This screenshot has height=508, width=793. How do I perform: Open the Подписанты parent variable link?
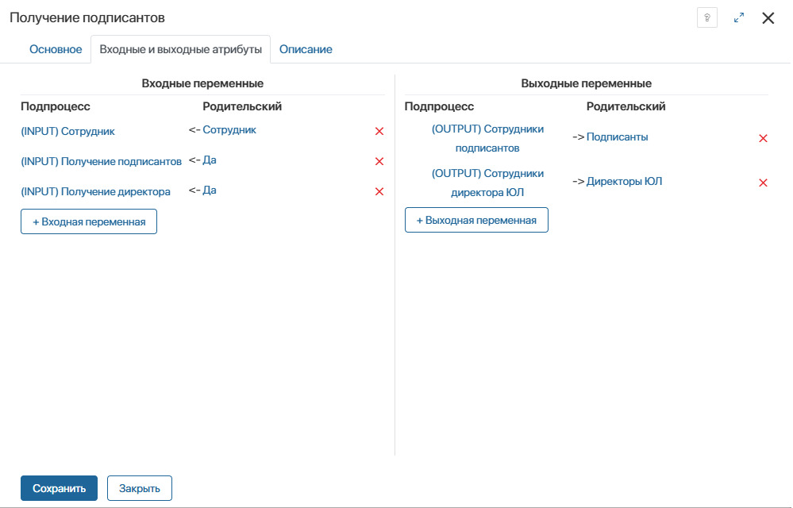pyautogui.click(x=617, y=137)
